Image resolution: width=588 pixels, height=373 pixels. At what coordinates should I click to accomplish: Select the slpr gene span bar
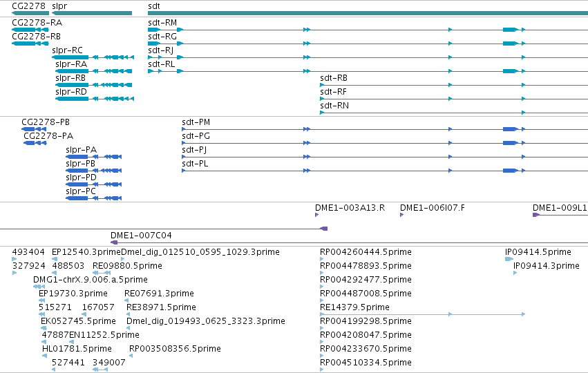click(92, 13)
